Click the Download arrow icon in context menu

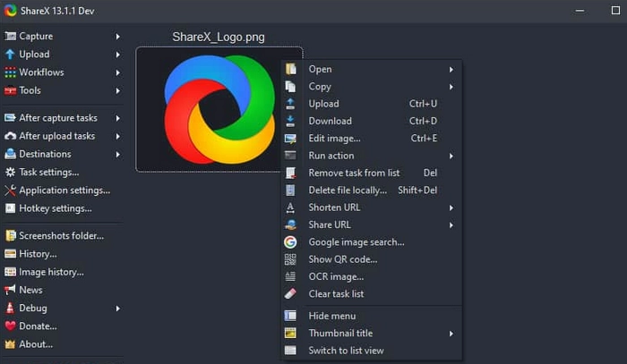tap(290, 121)
